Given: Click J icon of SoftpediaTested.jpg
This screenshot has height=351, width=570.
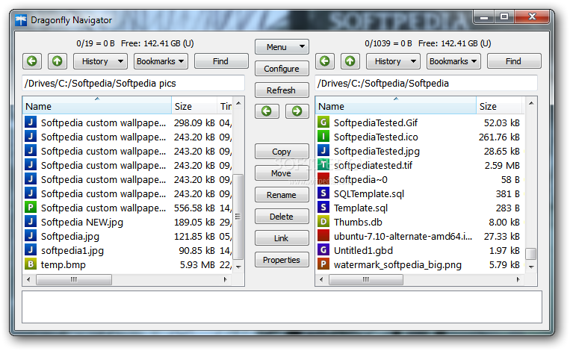Looking at the screenshot, I should 323,151.
